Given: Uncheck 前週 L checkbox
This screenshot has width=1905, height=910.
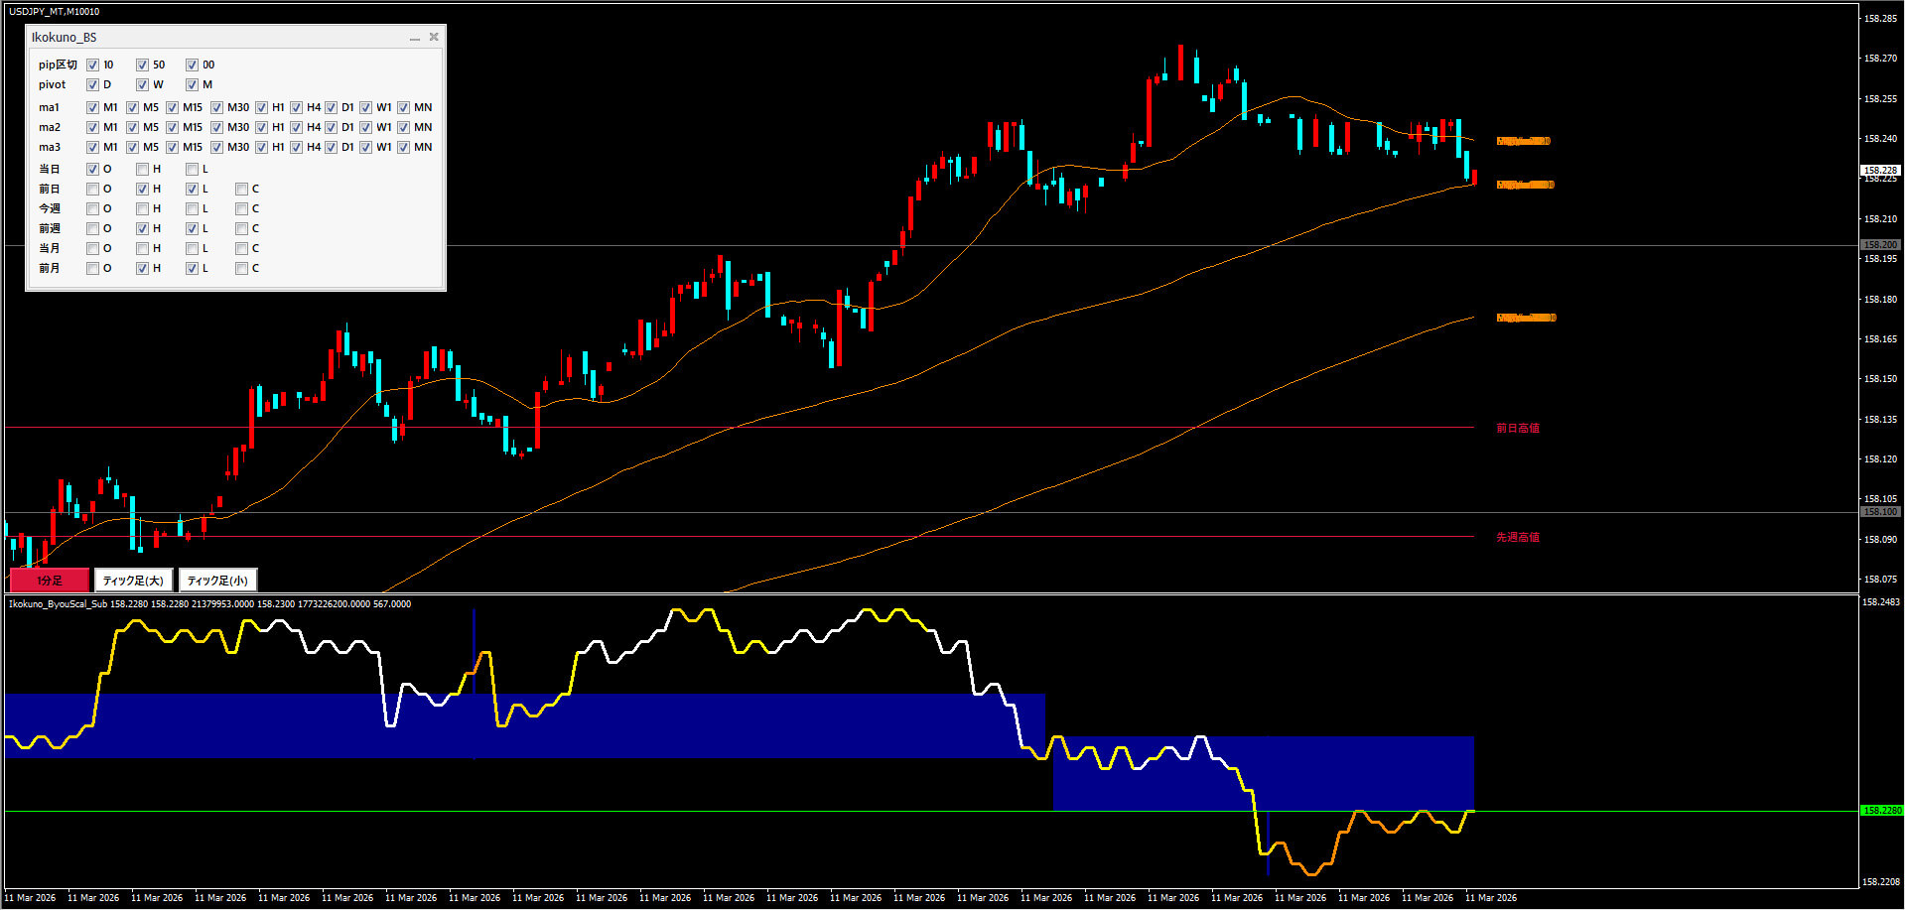Looking at the screenshot, I should pos(192,228).
